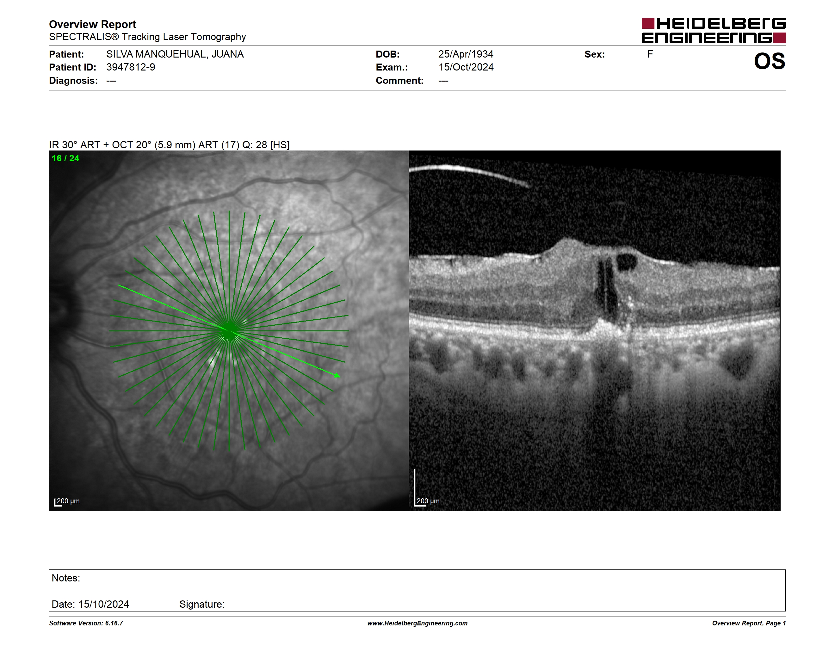Screen dimensions: 835x645
Task: Click the 'Notes:' label in notes box
Action: pos(66,578)
